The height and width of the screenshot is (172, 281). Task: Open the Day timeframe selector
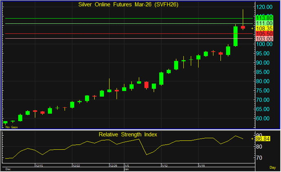click(x=272, y=168)
